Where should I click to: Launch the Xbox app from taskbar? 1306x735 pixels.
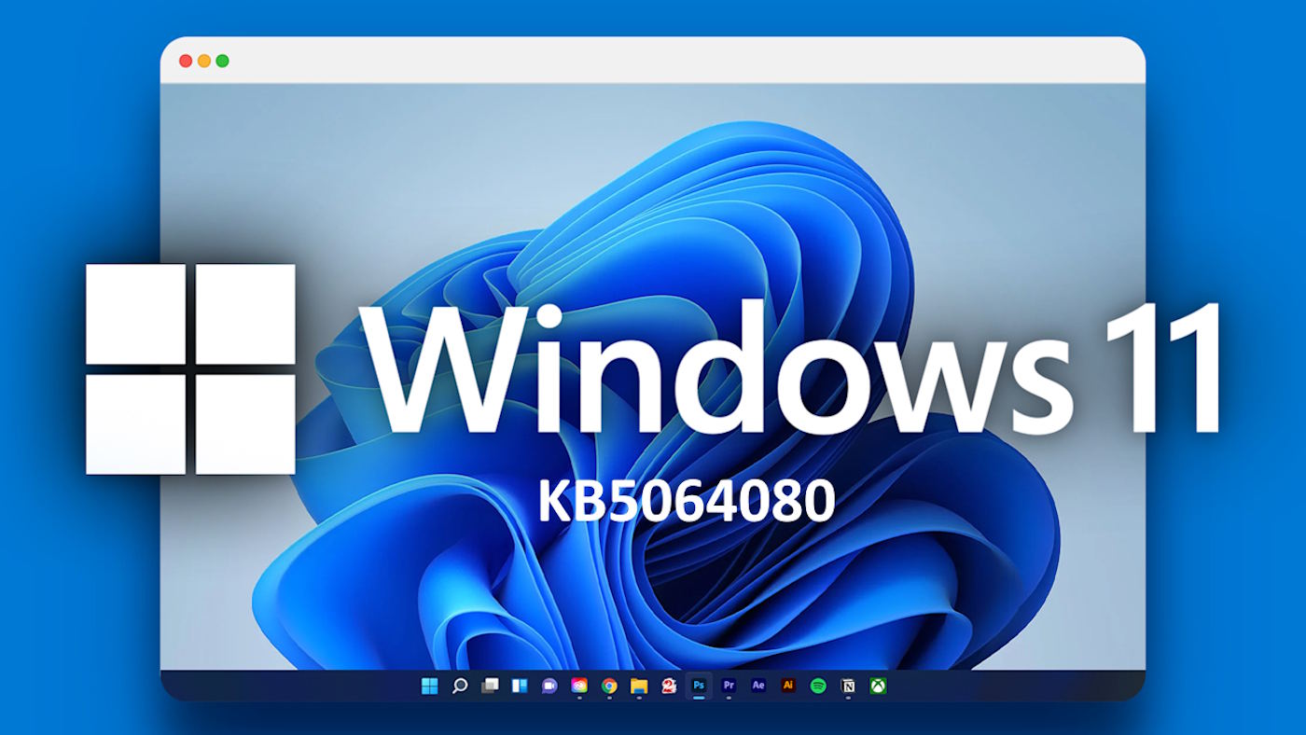coord(878,686)
